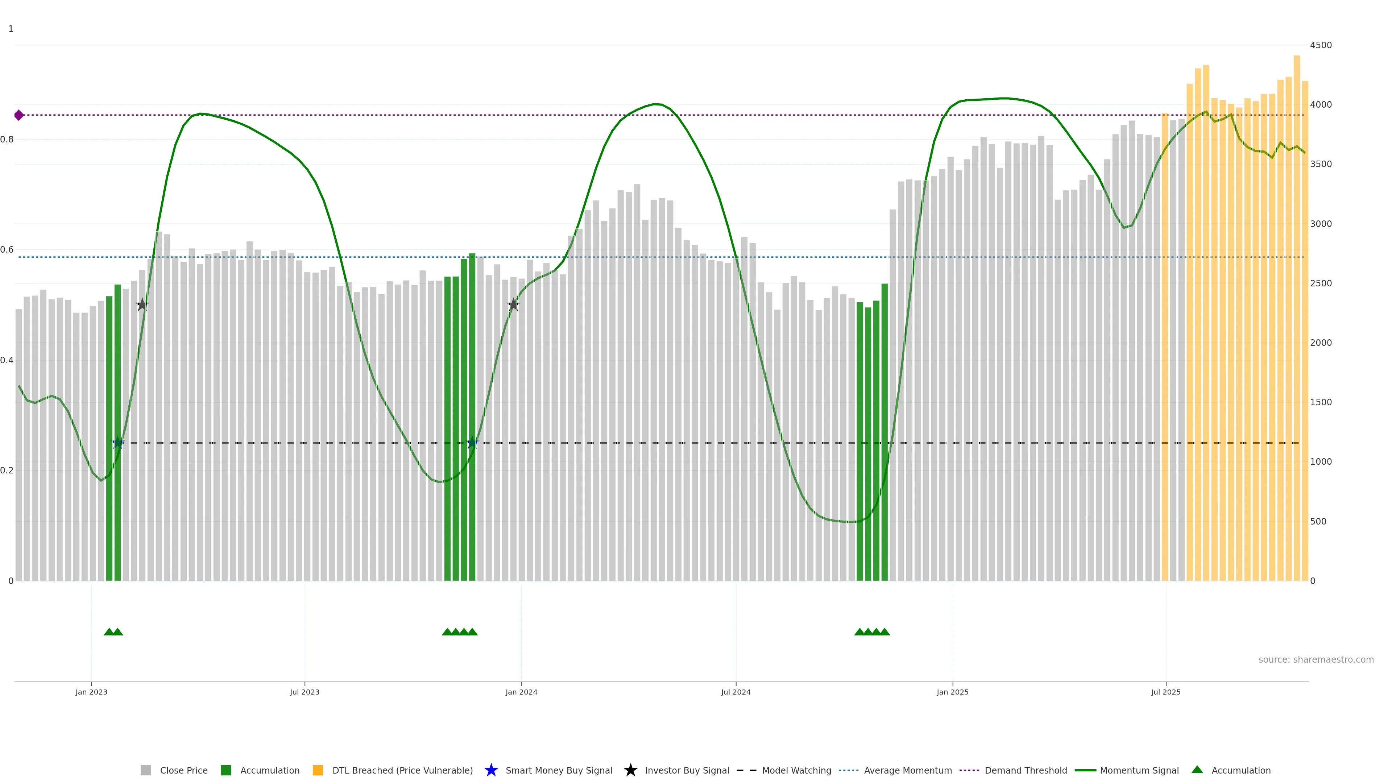Hide Momentum Signal line via legend
This screenshot has height=783, width=1392.
point(1139,771)
